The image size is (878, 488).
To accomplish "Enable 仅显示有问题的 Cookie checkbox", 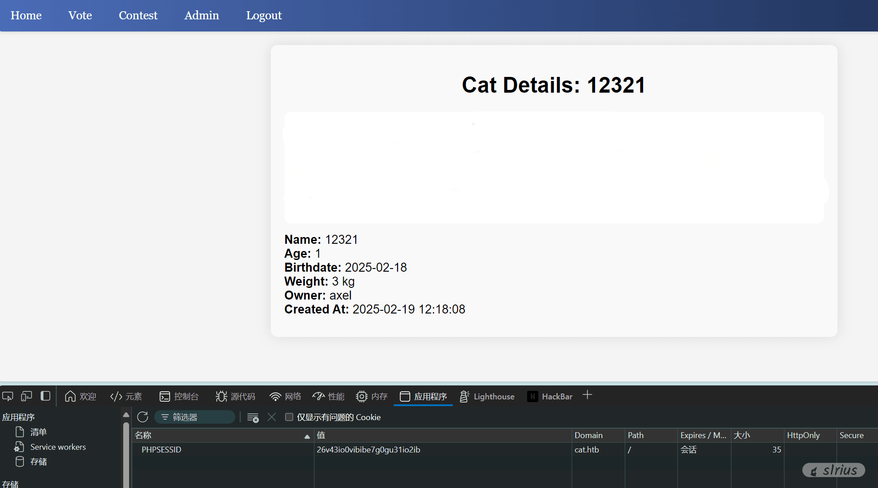I will pyautogui.click(x=289, y=417).
